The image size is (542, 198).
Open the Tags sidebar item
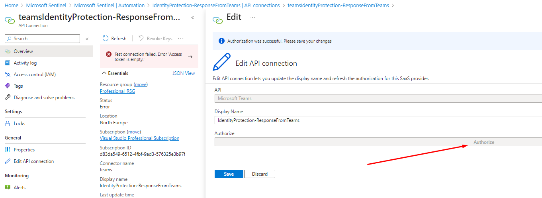pyautogui.click(x=18, y=86)
